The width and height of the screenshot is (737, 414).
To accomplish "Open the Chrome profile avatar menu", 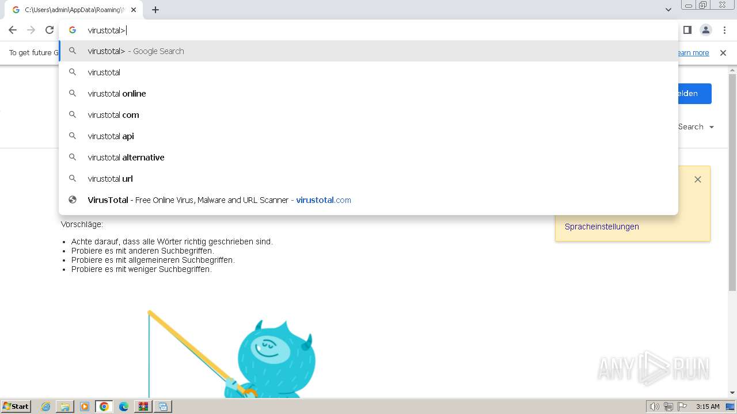I will 705,30.
